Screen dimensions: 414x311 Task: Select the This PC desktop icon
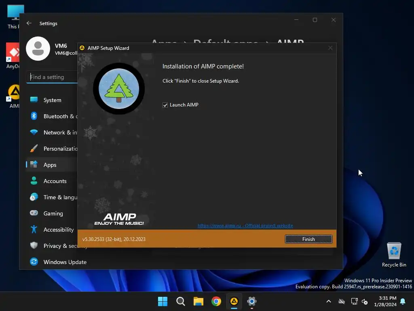pyautogui.click(x=15, y=17)
